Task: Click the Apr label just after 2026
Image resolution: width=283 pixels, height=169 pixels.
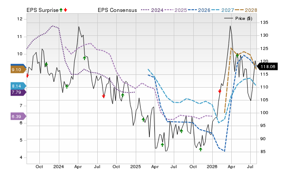Action: point(232,166)
